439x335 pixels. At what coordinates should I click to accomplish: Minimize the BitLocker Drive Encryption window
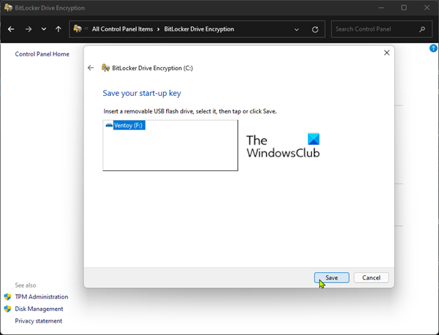[381, 8]
